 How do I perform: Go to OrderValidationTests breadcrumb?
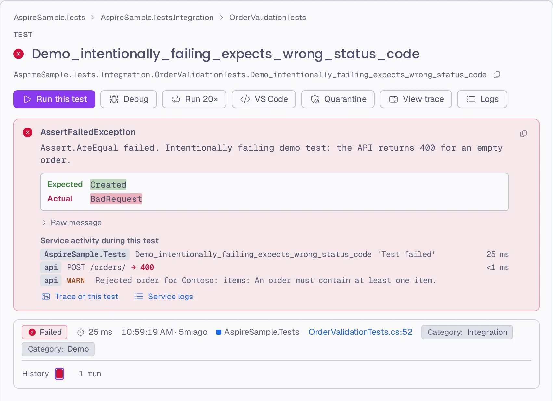[268, 18]
